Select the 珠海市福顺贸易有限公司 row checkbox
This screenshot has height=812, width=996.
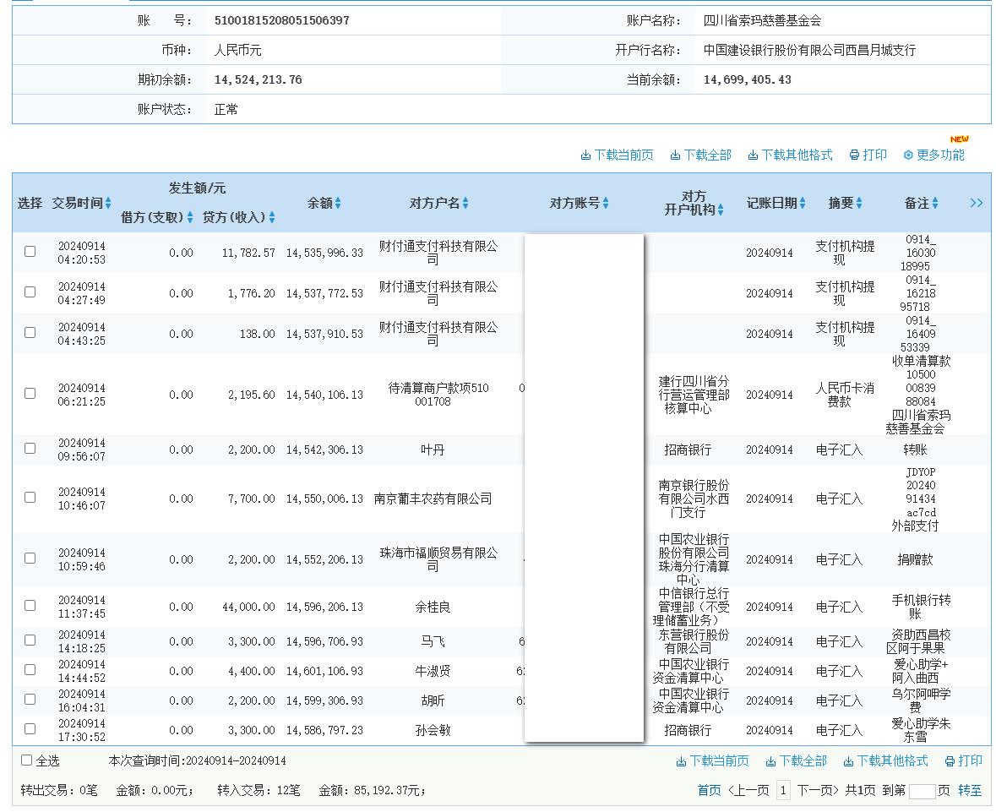[x=30, y=559]
